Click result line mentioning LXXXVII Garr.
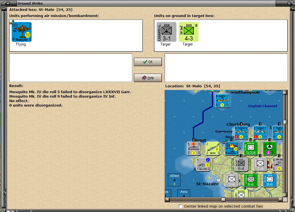This screenshot has width=295, height=212. coord(70,92)
